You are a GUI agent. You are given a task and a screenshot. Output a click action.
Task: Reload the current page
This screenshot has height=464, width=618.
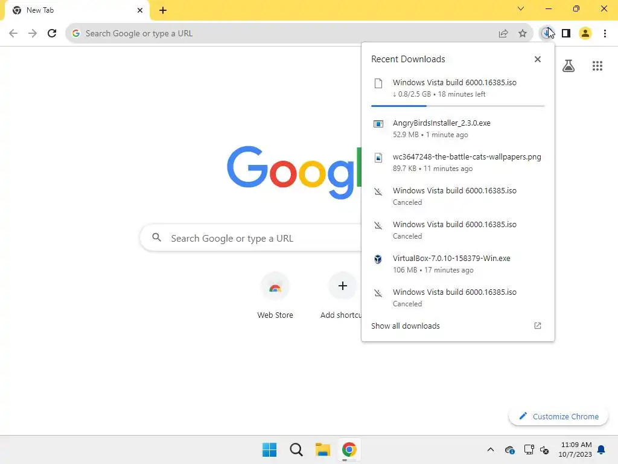pyautogui.click(x=52, y=34)
